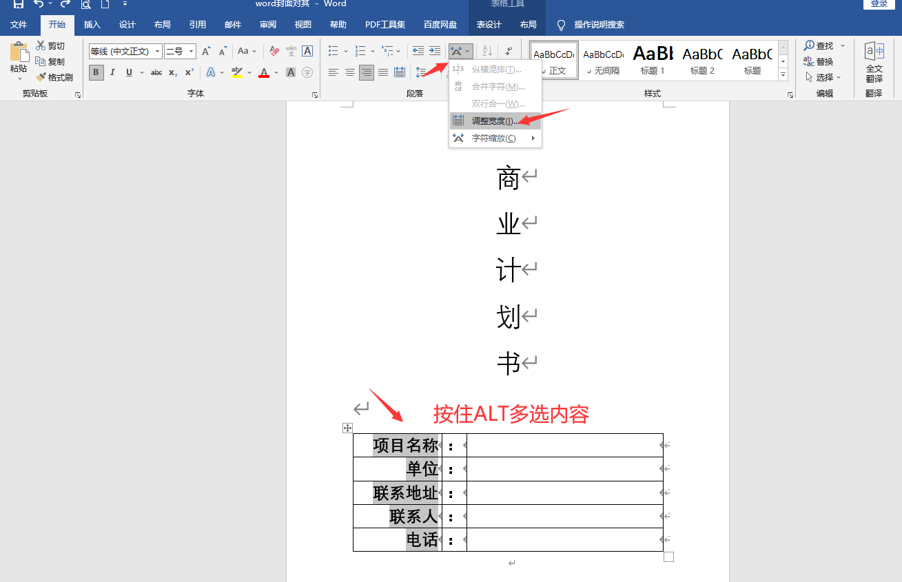The width and height of the screenshot is (902, 582).
Task: Switch to the 审阅 (Review) tab
Action: pyautogui.click(x=268, y=25)
